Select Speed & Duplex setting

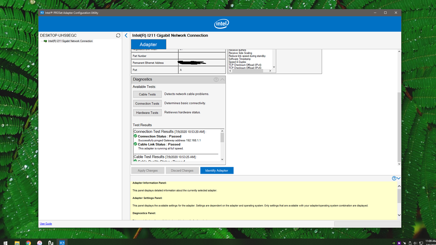pos(237,62)
